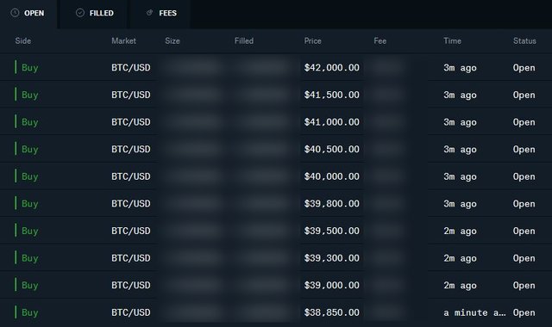
Task: Select the $42,000.00 price cell
Action: click(x=331, y=67)
